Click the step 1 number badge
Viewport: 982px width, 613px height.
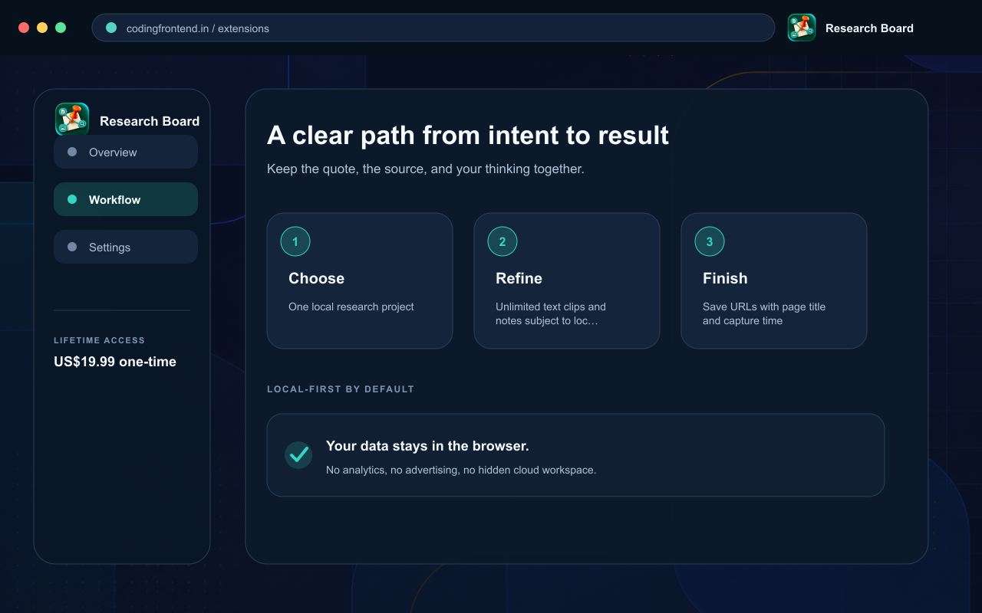[295, 241]
